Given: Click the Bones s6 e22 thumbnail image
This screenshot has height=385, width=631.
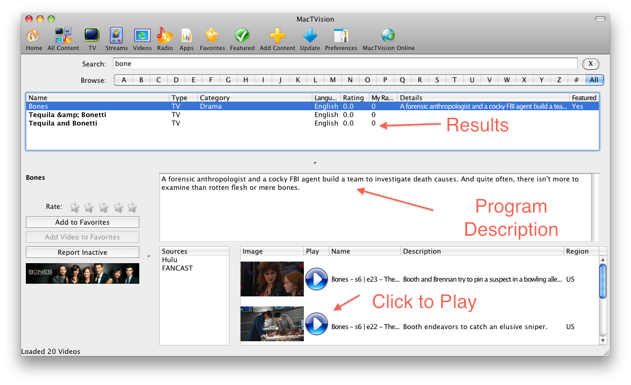Looking at the screenshot, I should pos(272,324).
